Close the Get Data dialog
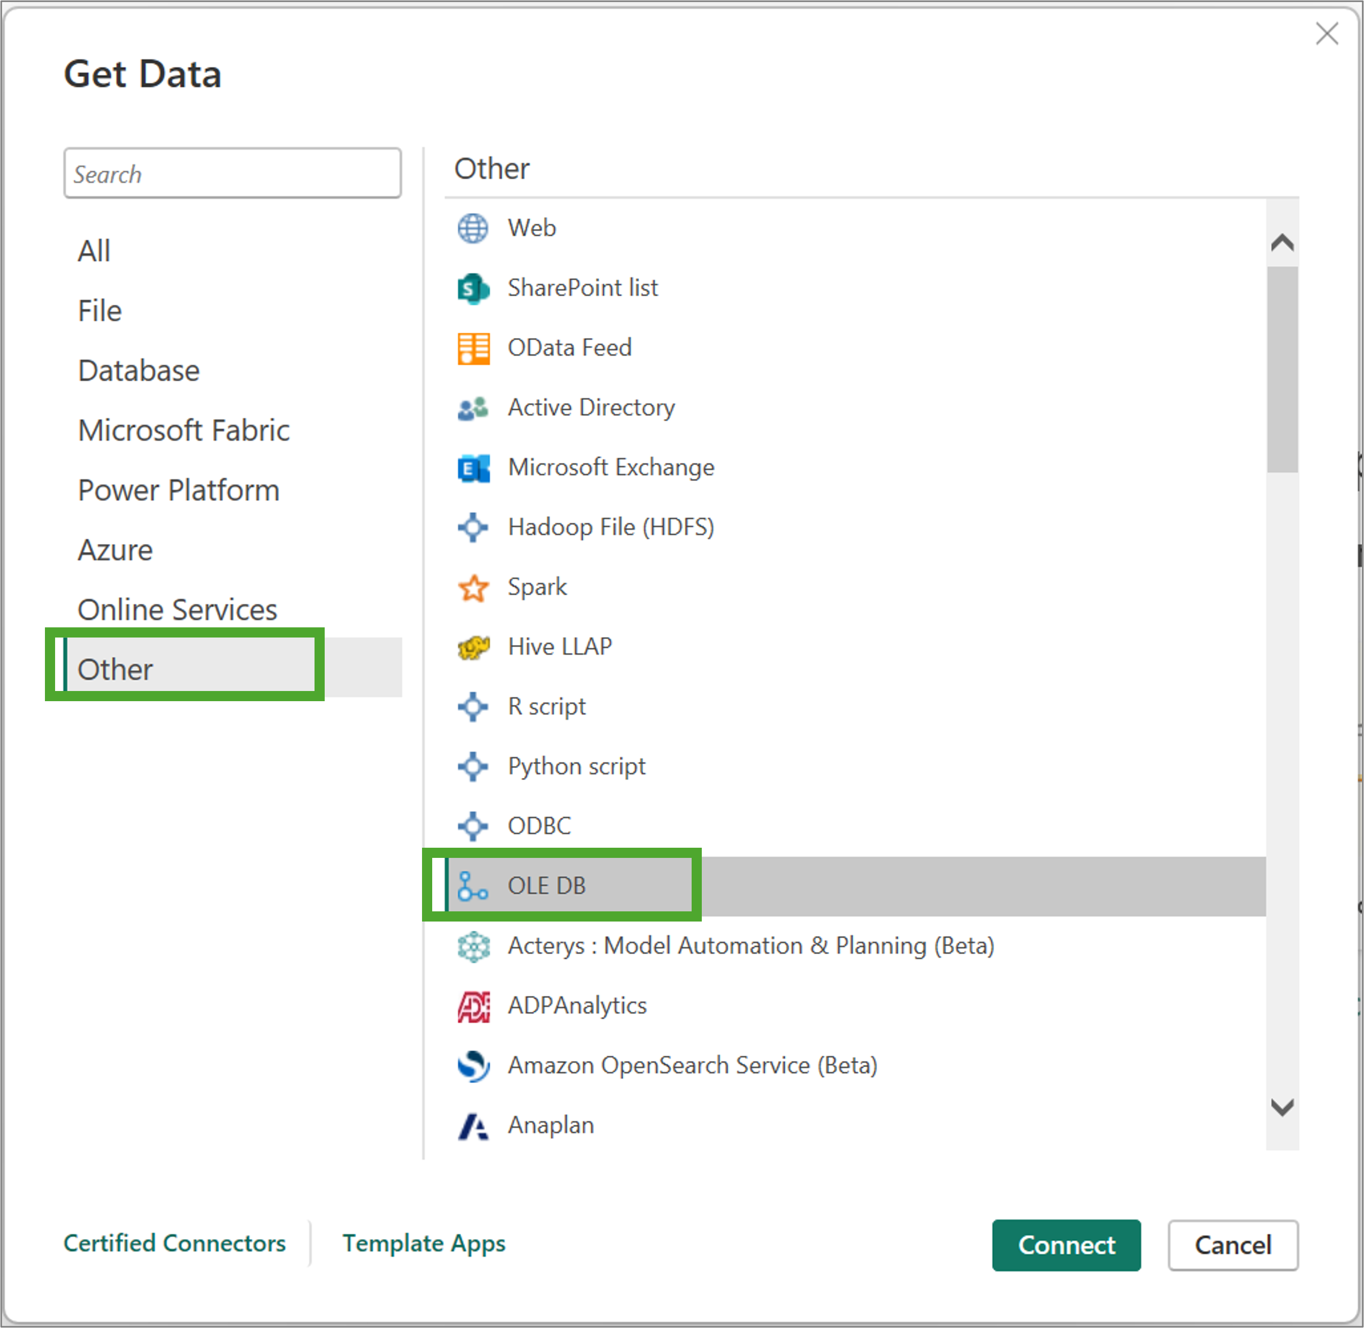The image size is (1364, 1328). (1327, 33)
